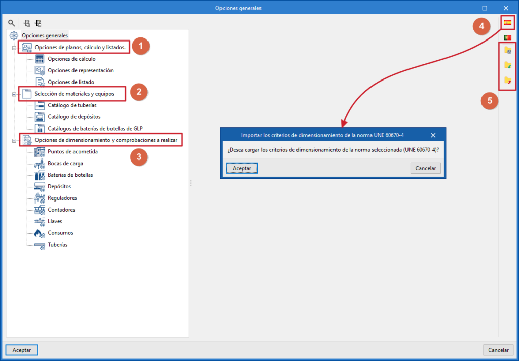519x361 pixels.
Task: Click the Opciones de listado document icon
Action: pyautogui.click(x=40, y=82)
